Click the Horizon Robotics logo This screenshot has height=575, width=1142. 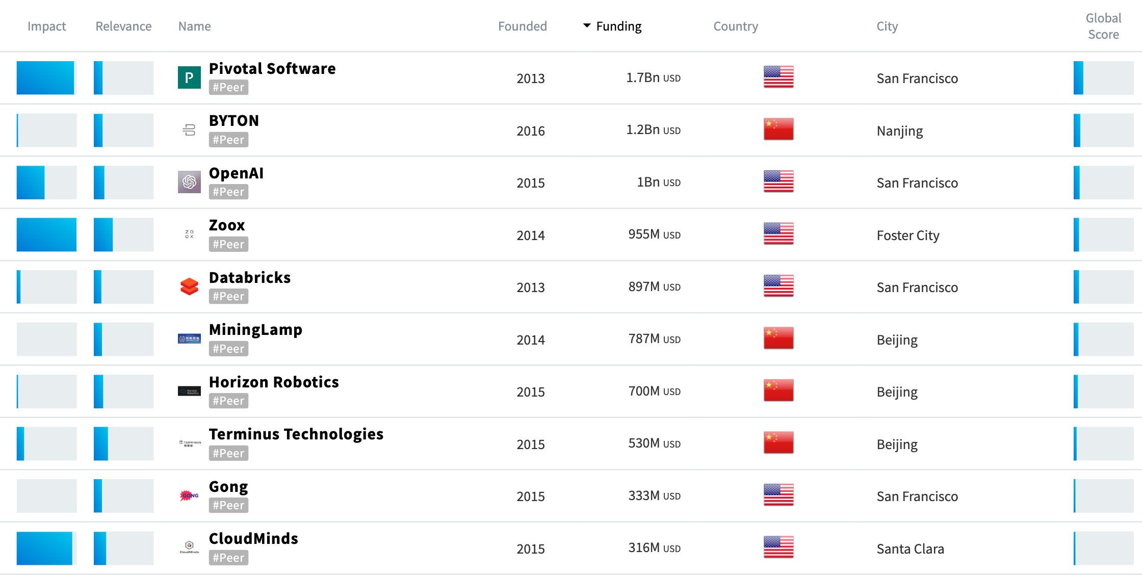pyautogui.click(x=189, y=391)
